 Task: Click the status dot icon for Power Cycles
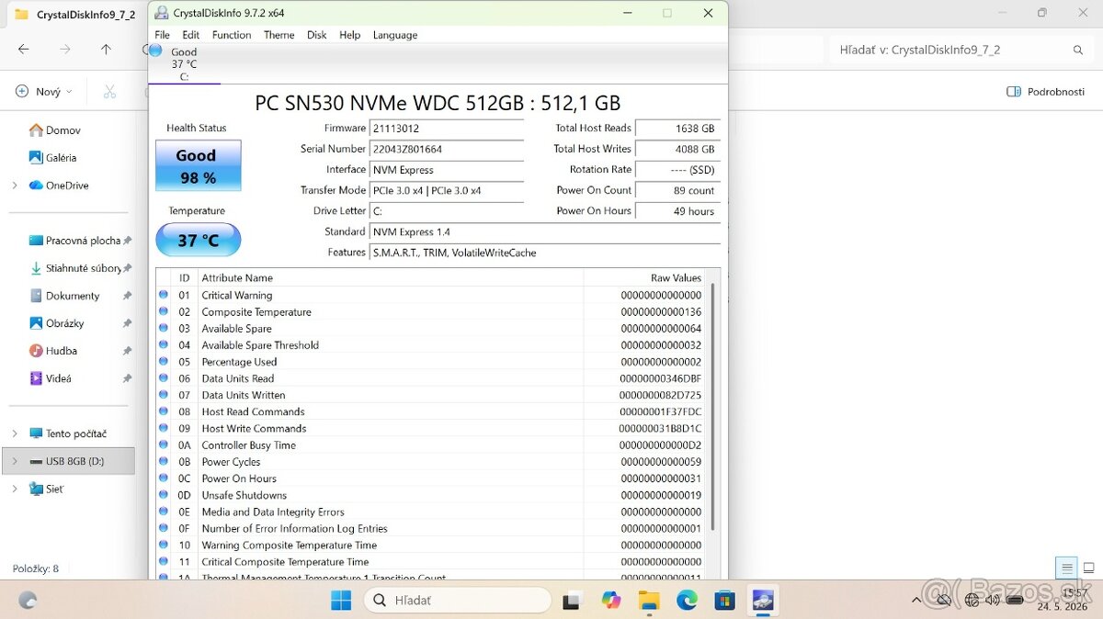[164, 462]
